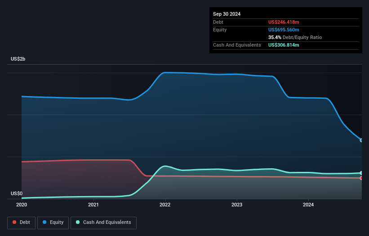This screenshot has height=236, width=369.
Task: Click the 2020 x-axis label
Action: tap(22, 205)
